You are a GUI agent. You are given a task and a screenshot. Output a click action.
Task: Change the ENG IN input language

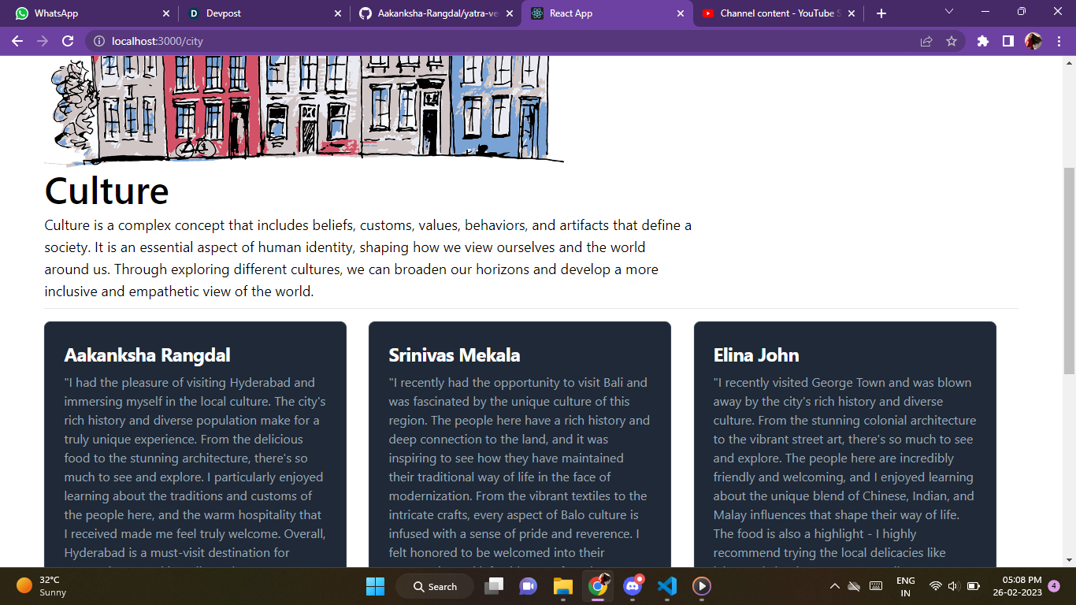coord(906,586)
